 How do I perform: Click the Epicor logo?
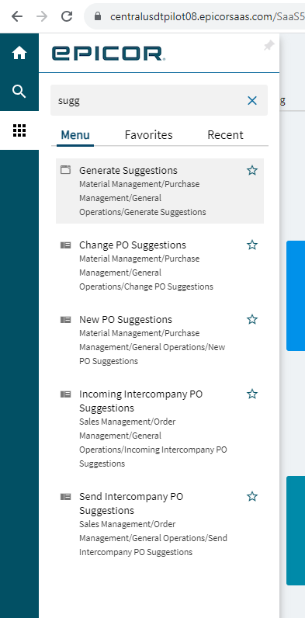109,54
